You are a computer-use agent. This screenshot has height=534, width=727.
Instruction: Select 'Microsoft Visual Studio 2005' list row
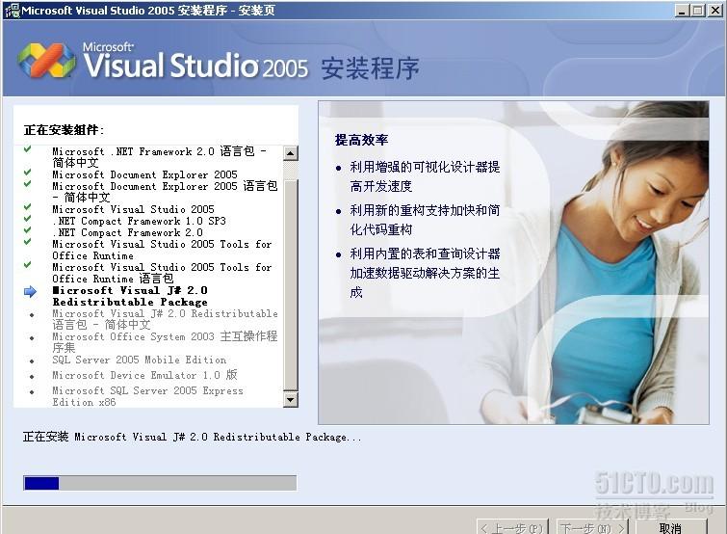coord(133,209)
